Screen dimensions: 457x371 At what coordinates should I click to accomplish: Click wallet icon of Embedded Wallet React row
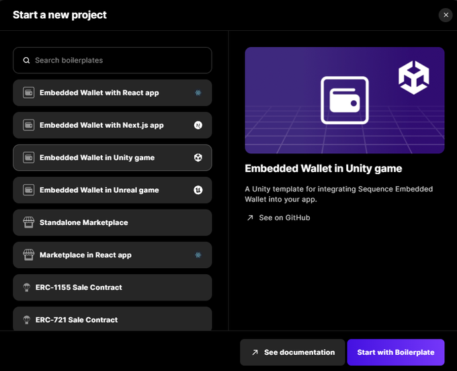(28, 93)
